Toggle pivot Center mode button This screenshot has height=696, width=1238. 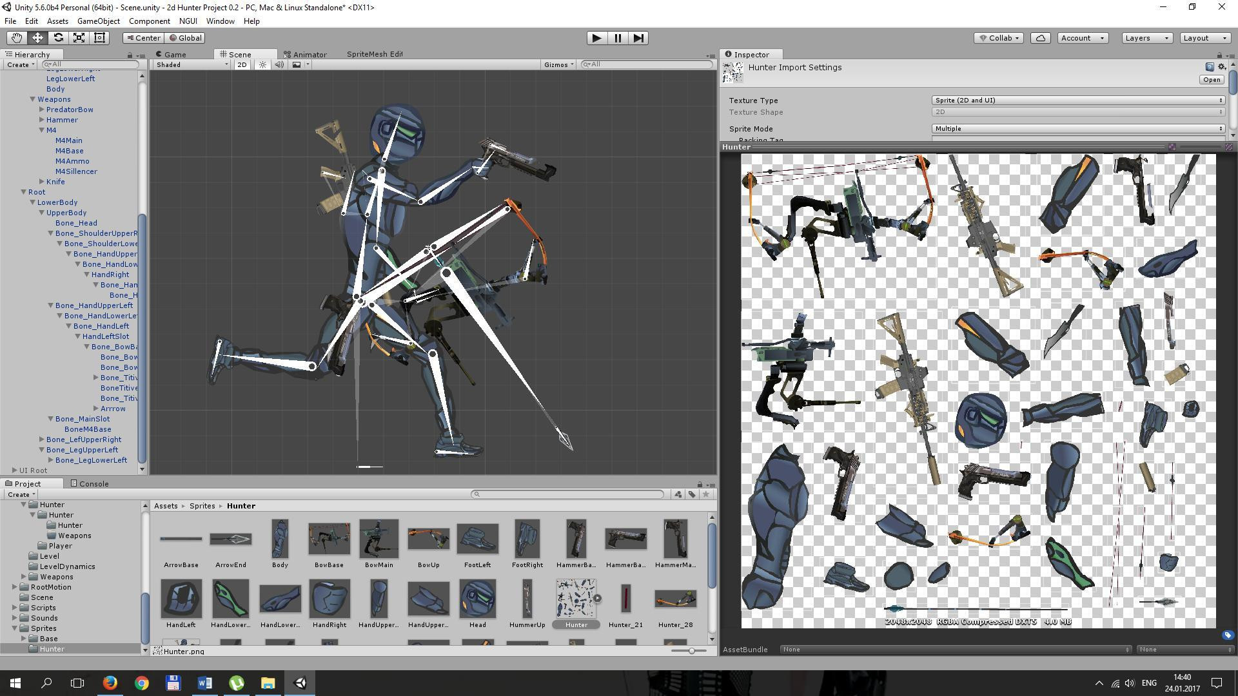[x=144, y=38]
